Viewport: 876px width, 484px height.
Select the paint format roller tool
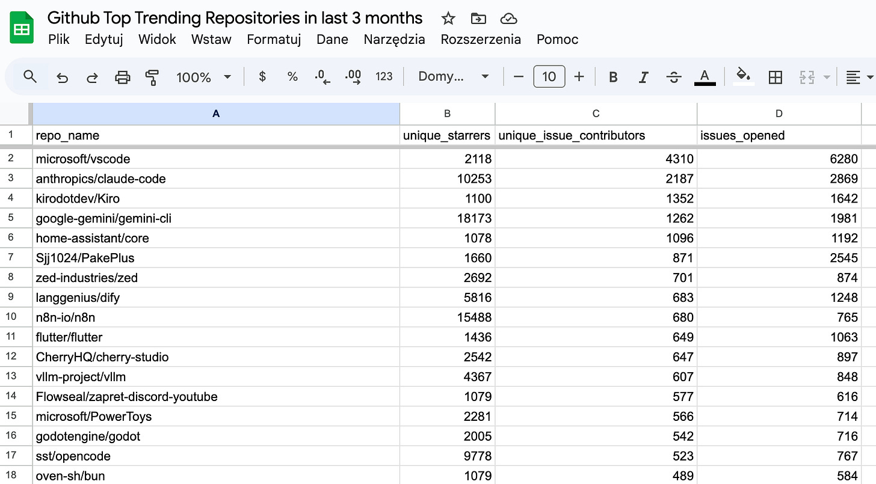point(152,77)
